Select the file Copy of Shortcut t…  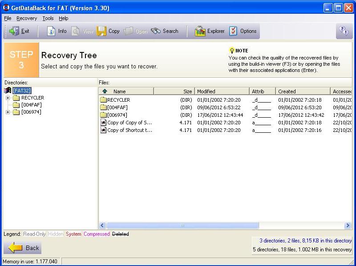coord(129,130)
